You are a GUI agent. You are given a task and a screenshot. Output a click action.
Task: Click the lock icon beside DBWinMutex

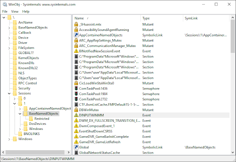(76, 110)
